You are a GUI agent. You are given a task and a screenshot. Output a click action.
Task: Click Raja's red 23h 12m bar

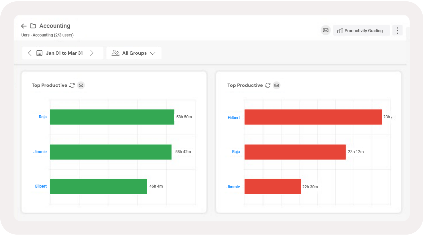click(x=295, y=152)
